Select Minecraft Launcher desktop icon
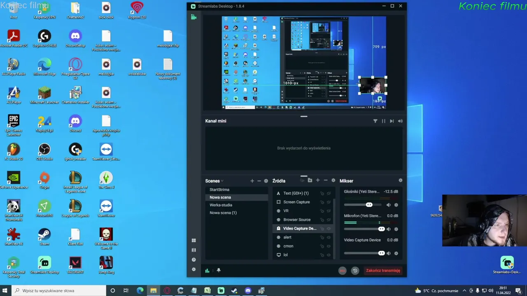Viewport: 527px width, 296px height. point(44,95)
